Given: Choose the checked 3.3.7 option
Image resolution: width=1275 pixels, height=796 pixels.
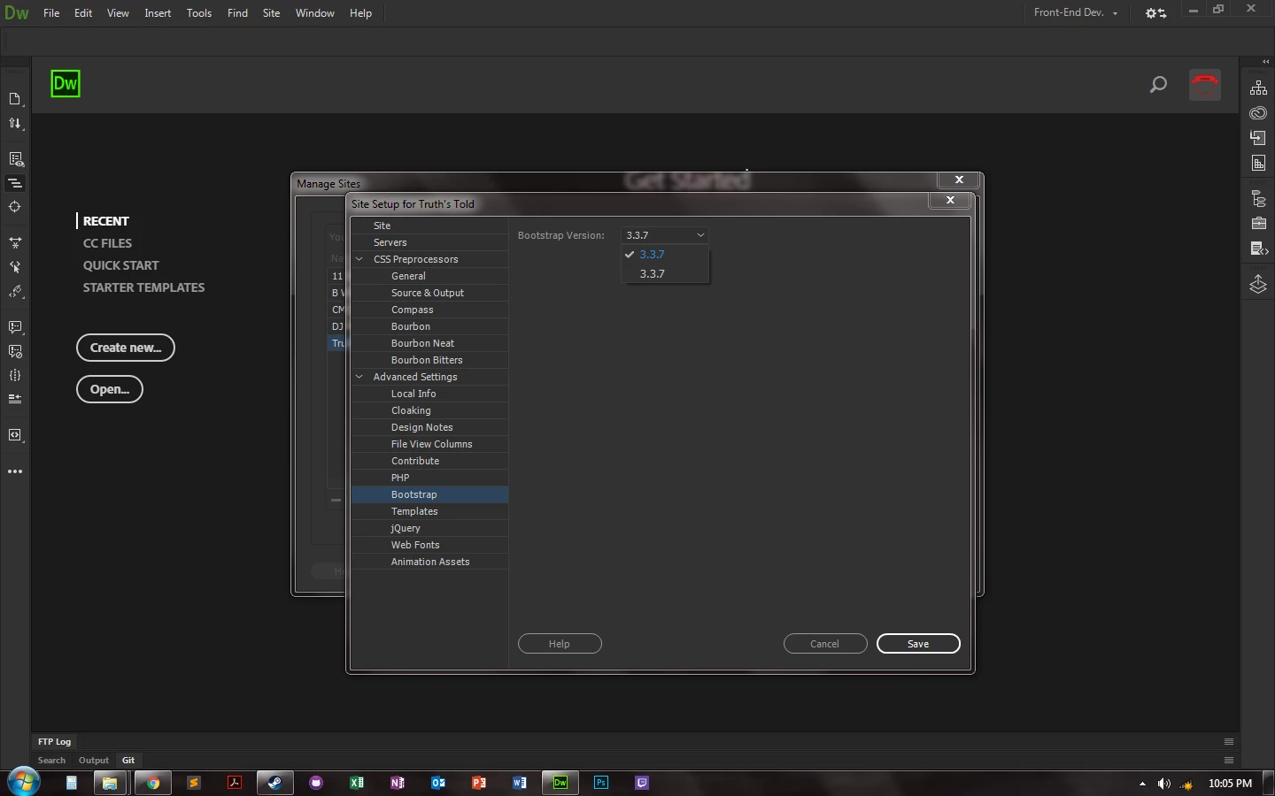Looking at the screenshot, I should pyautogui.click(x=665, y=255).
